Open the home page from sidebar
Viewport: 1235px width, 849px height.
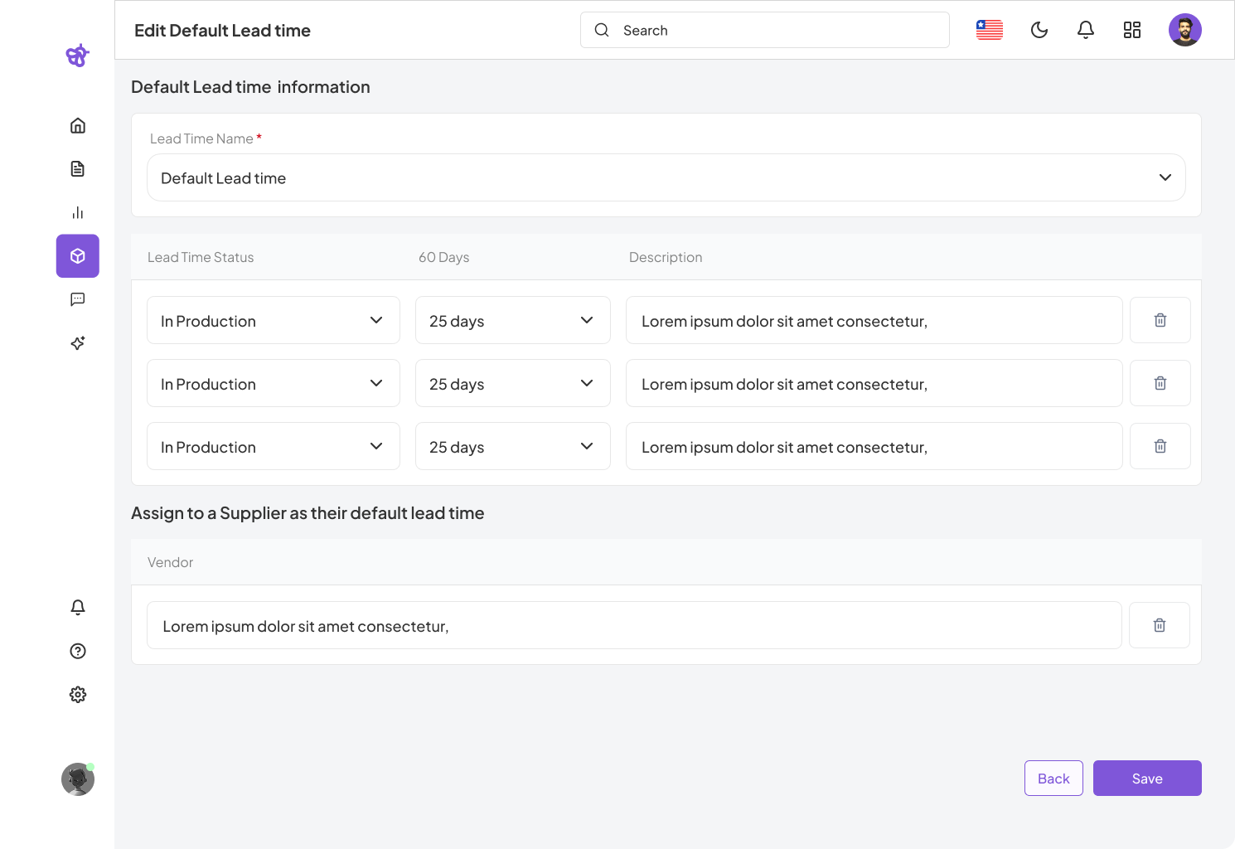[x=78, y=125]
